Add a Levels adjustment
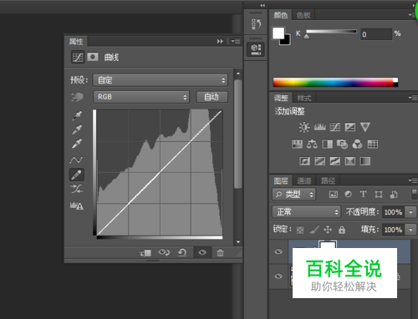Screen dimensions: 418x319 click(319, 127)
